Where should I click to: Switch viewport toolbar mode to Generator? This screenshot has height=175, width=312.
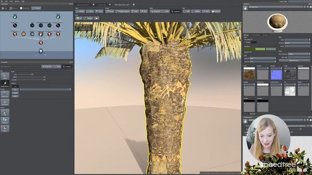(x=155, y=12)
